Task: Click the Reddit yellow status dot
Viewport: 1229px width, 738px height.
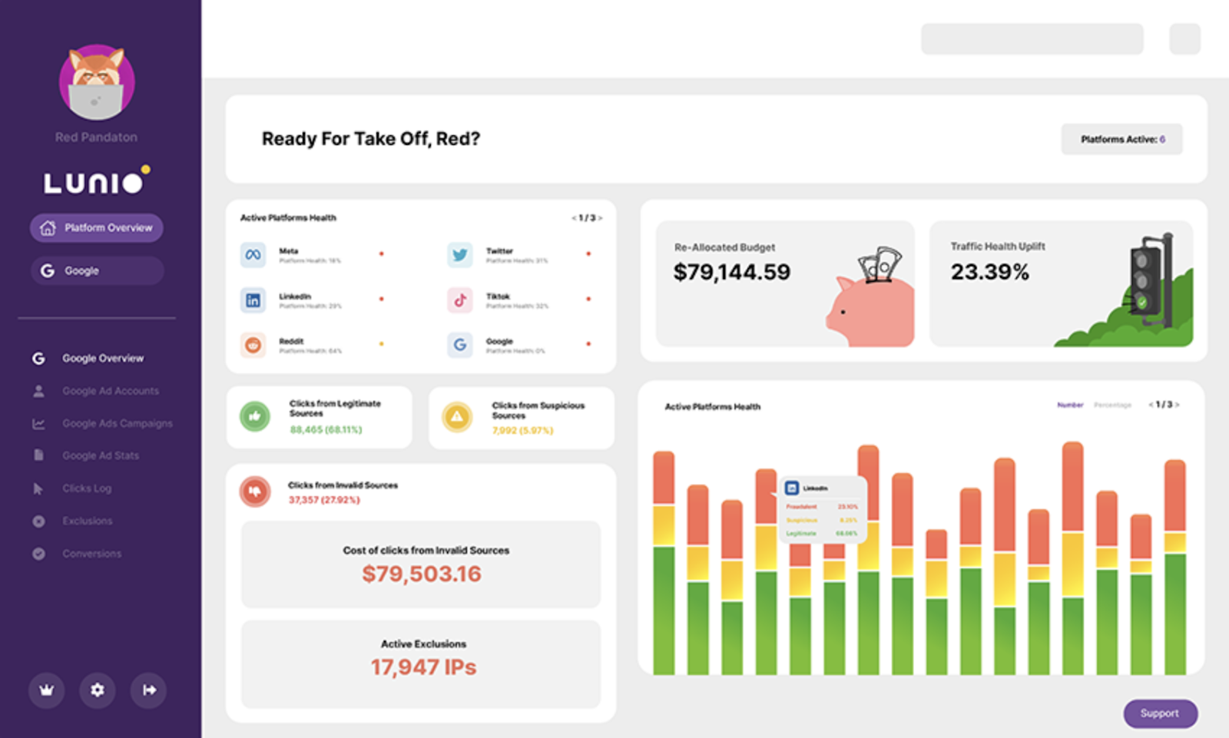Action: [x=381, y=344]
